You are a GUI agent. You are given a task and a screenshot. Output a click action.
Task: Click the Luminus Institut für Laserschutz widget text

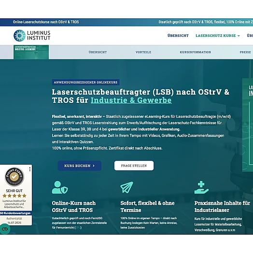pos(14,204)
